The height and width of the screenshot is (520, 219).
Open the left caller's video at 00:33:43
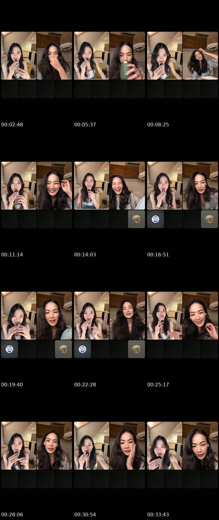click(x=165, y=446)
